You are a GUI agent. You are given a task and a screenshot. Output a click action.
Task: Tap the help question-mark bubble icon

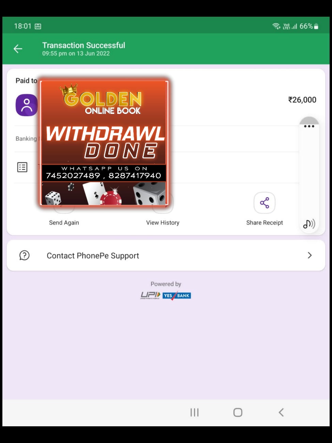click(25, 255)
